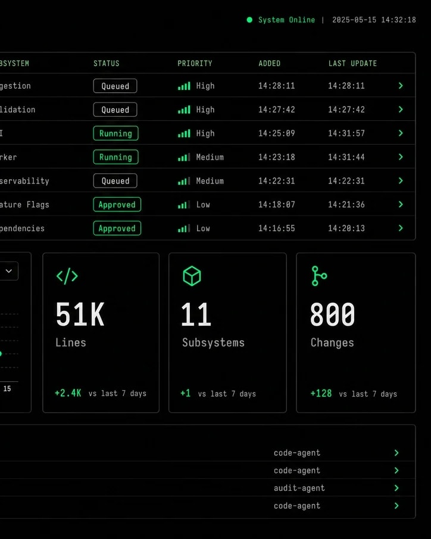
Task: Sort by ADDED column header
Action: click(x=270, y=63)
